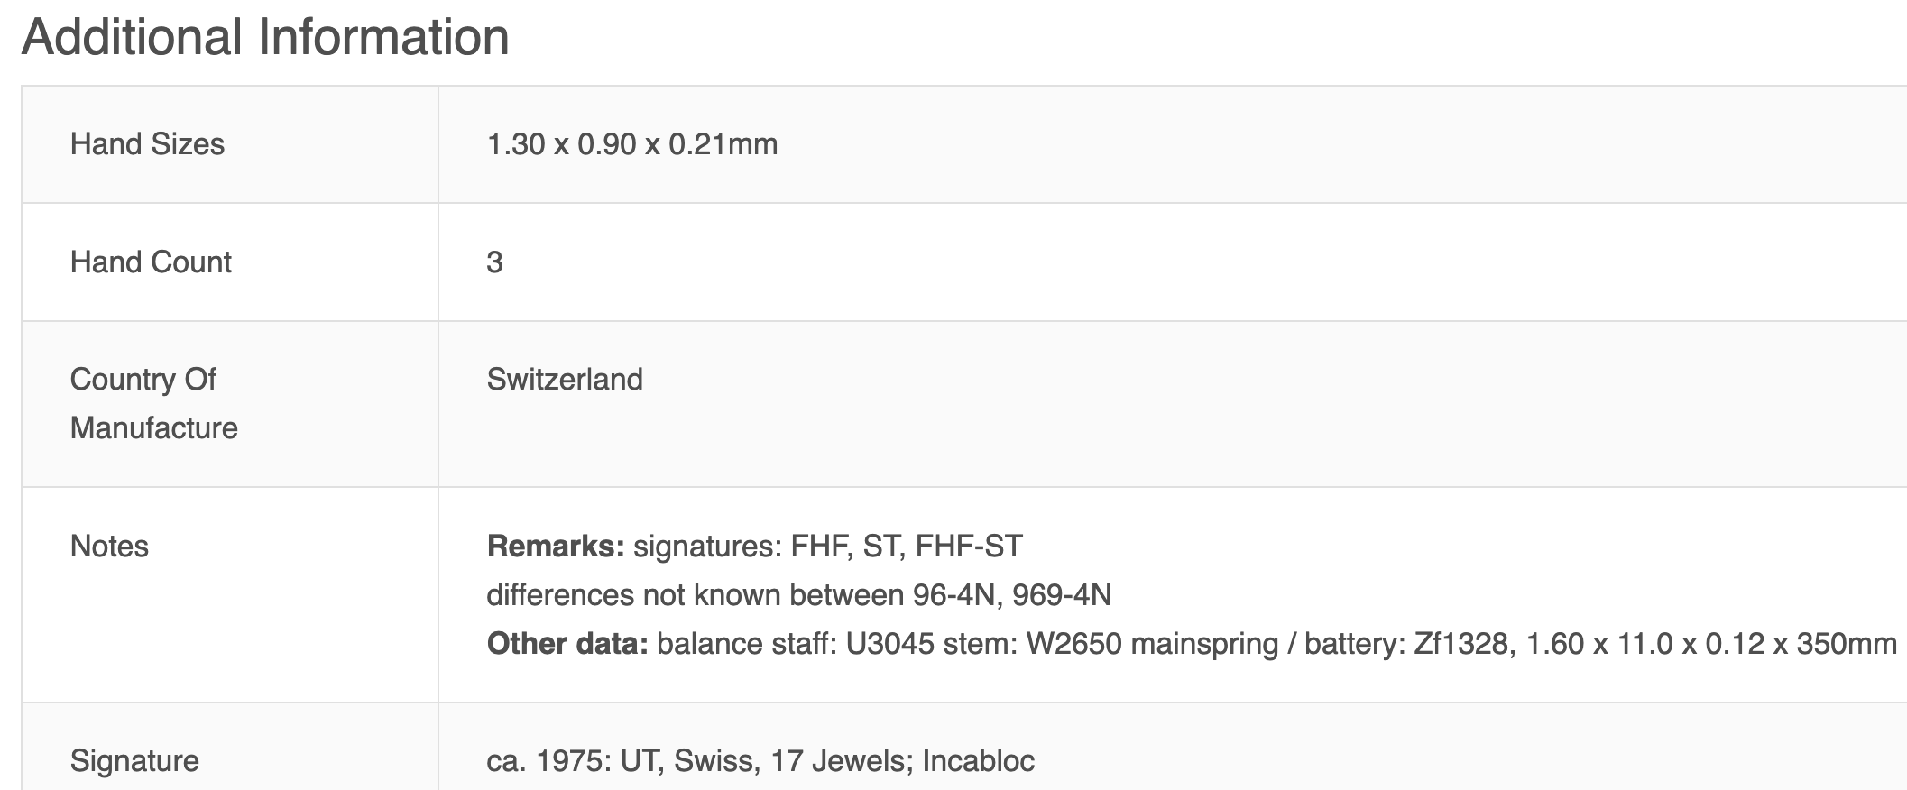Click the 1.30 x 0.90 x 0.21mm value
1907x790 pixels.
[631, 144]
